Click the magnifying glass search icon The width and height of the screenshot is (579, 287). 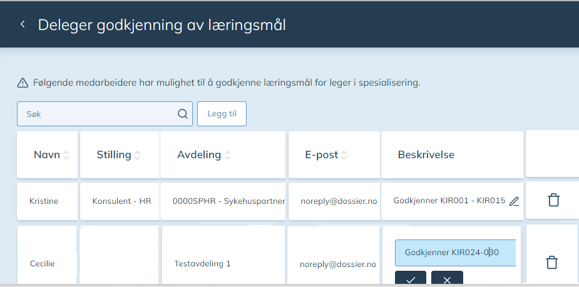click(x=182, y=114)
